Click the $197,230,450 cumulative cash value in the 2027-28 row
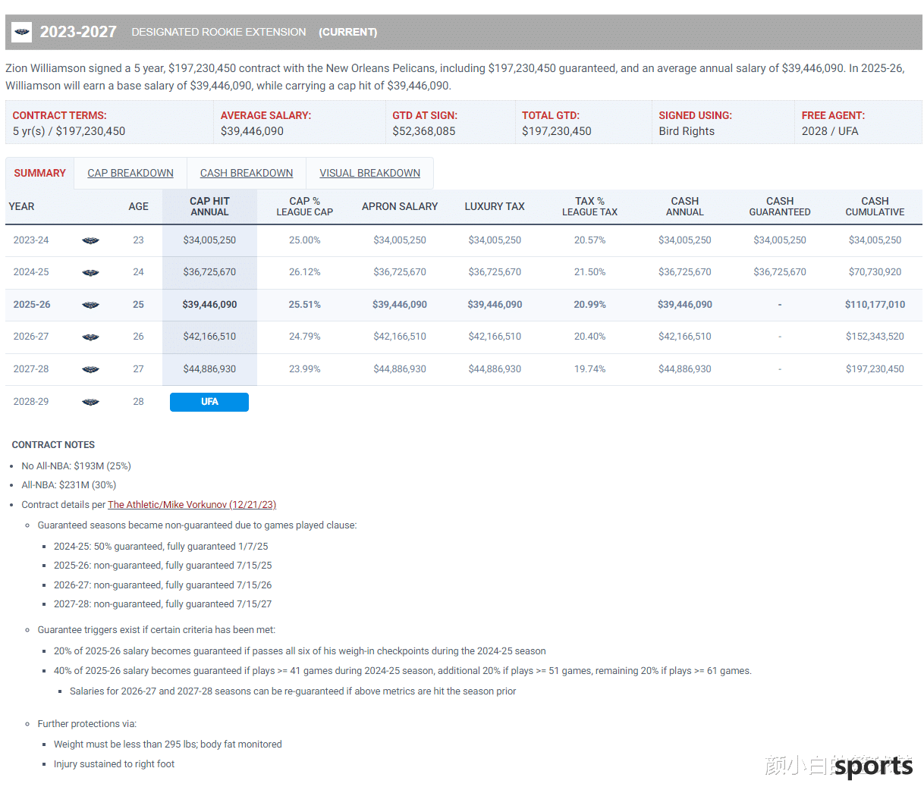This screenshot has height=790, width=924. (875, 369)
